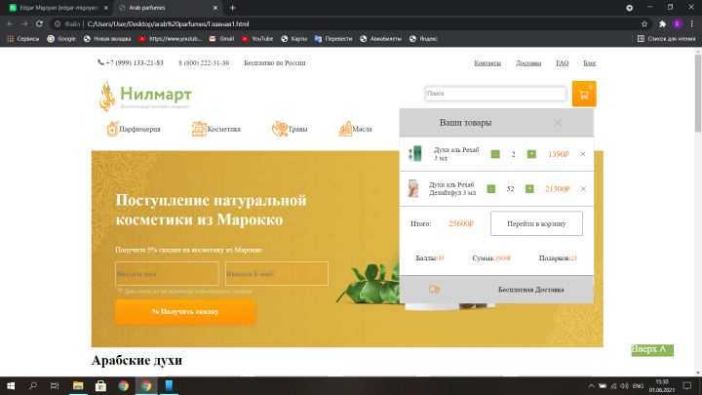This screenshot has width=702, height=395.
Task: Remove Духи аль Рехаб 3 мл from cart
Action: (583, 154)
